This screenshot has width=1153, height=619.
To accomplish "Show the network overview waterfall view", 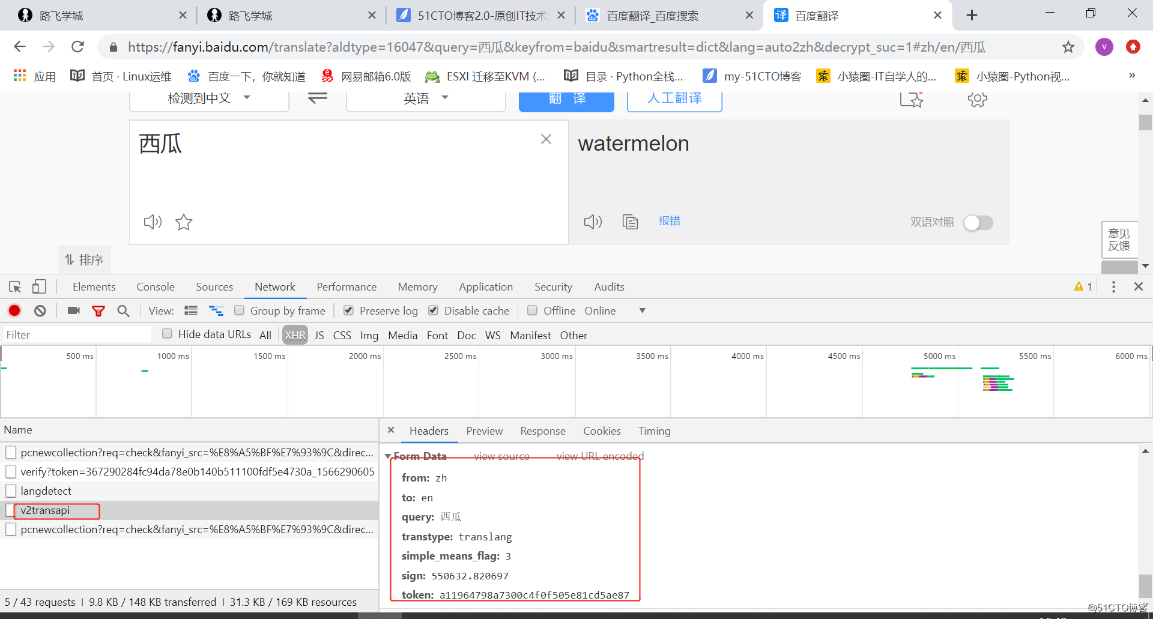I will click(216, 310).
